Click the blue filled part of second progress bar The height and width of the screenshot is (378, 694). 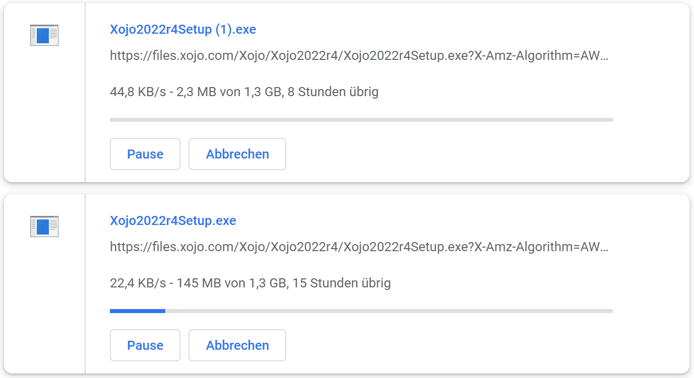coord(137,311)
